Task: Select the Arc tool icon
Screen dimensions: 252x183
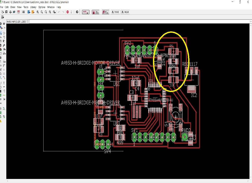Action: pyautogui.click(x=4, y=87)
